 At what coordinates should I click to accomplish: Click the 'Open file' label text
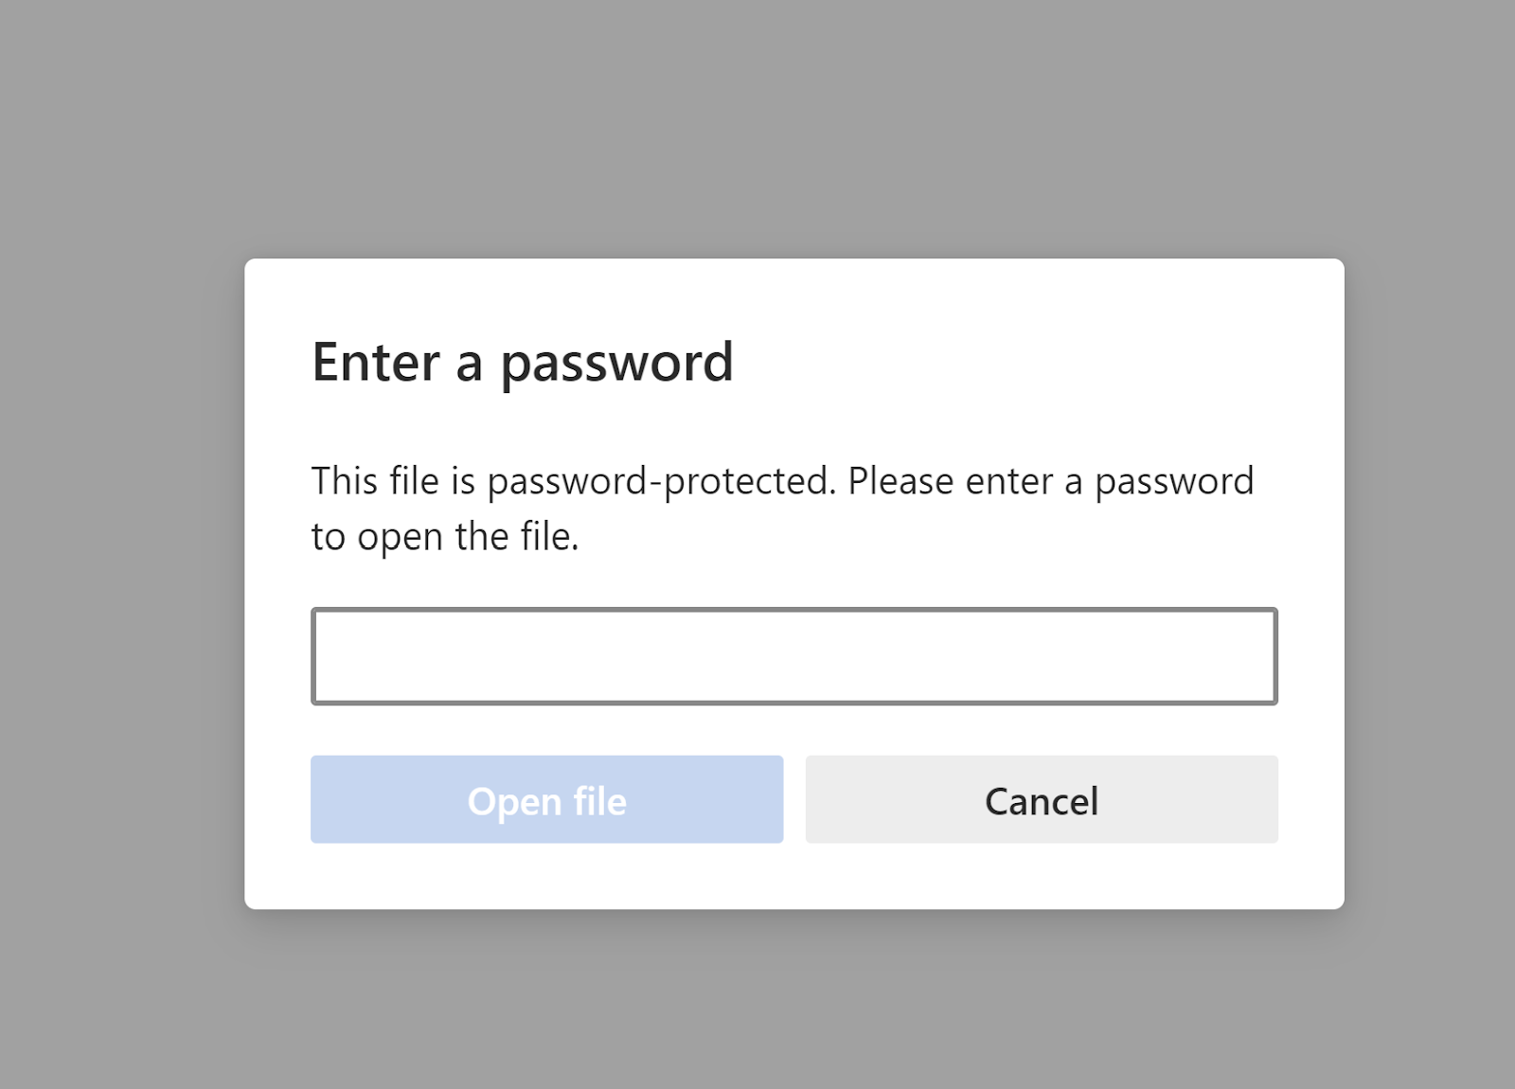[546, 801]
